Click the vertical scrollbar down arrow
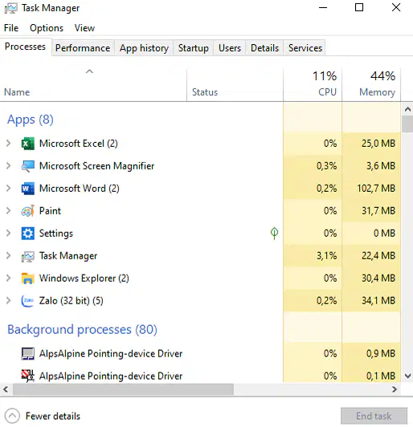 coord(408,376)
